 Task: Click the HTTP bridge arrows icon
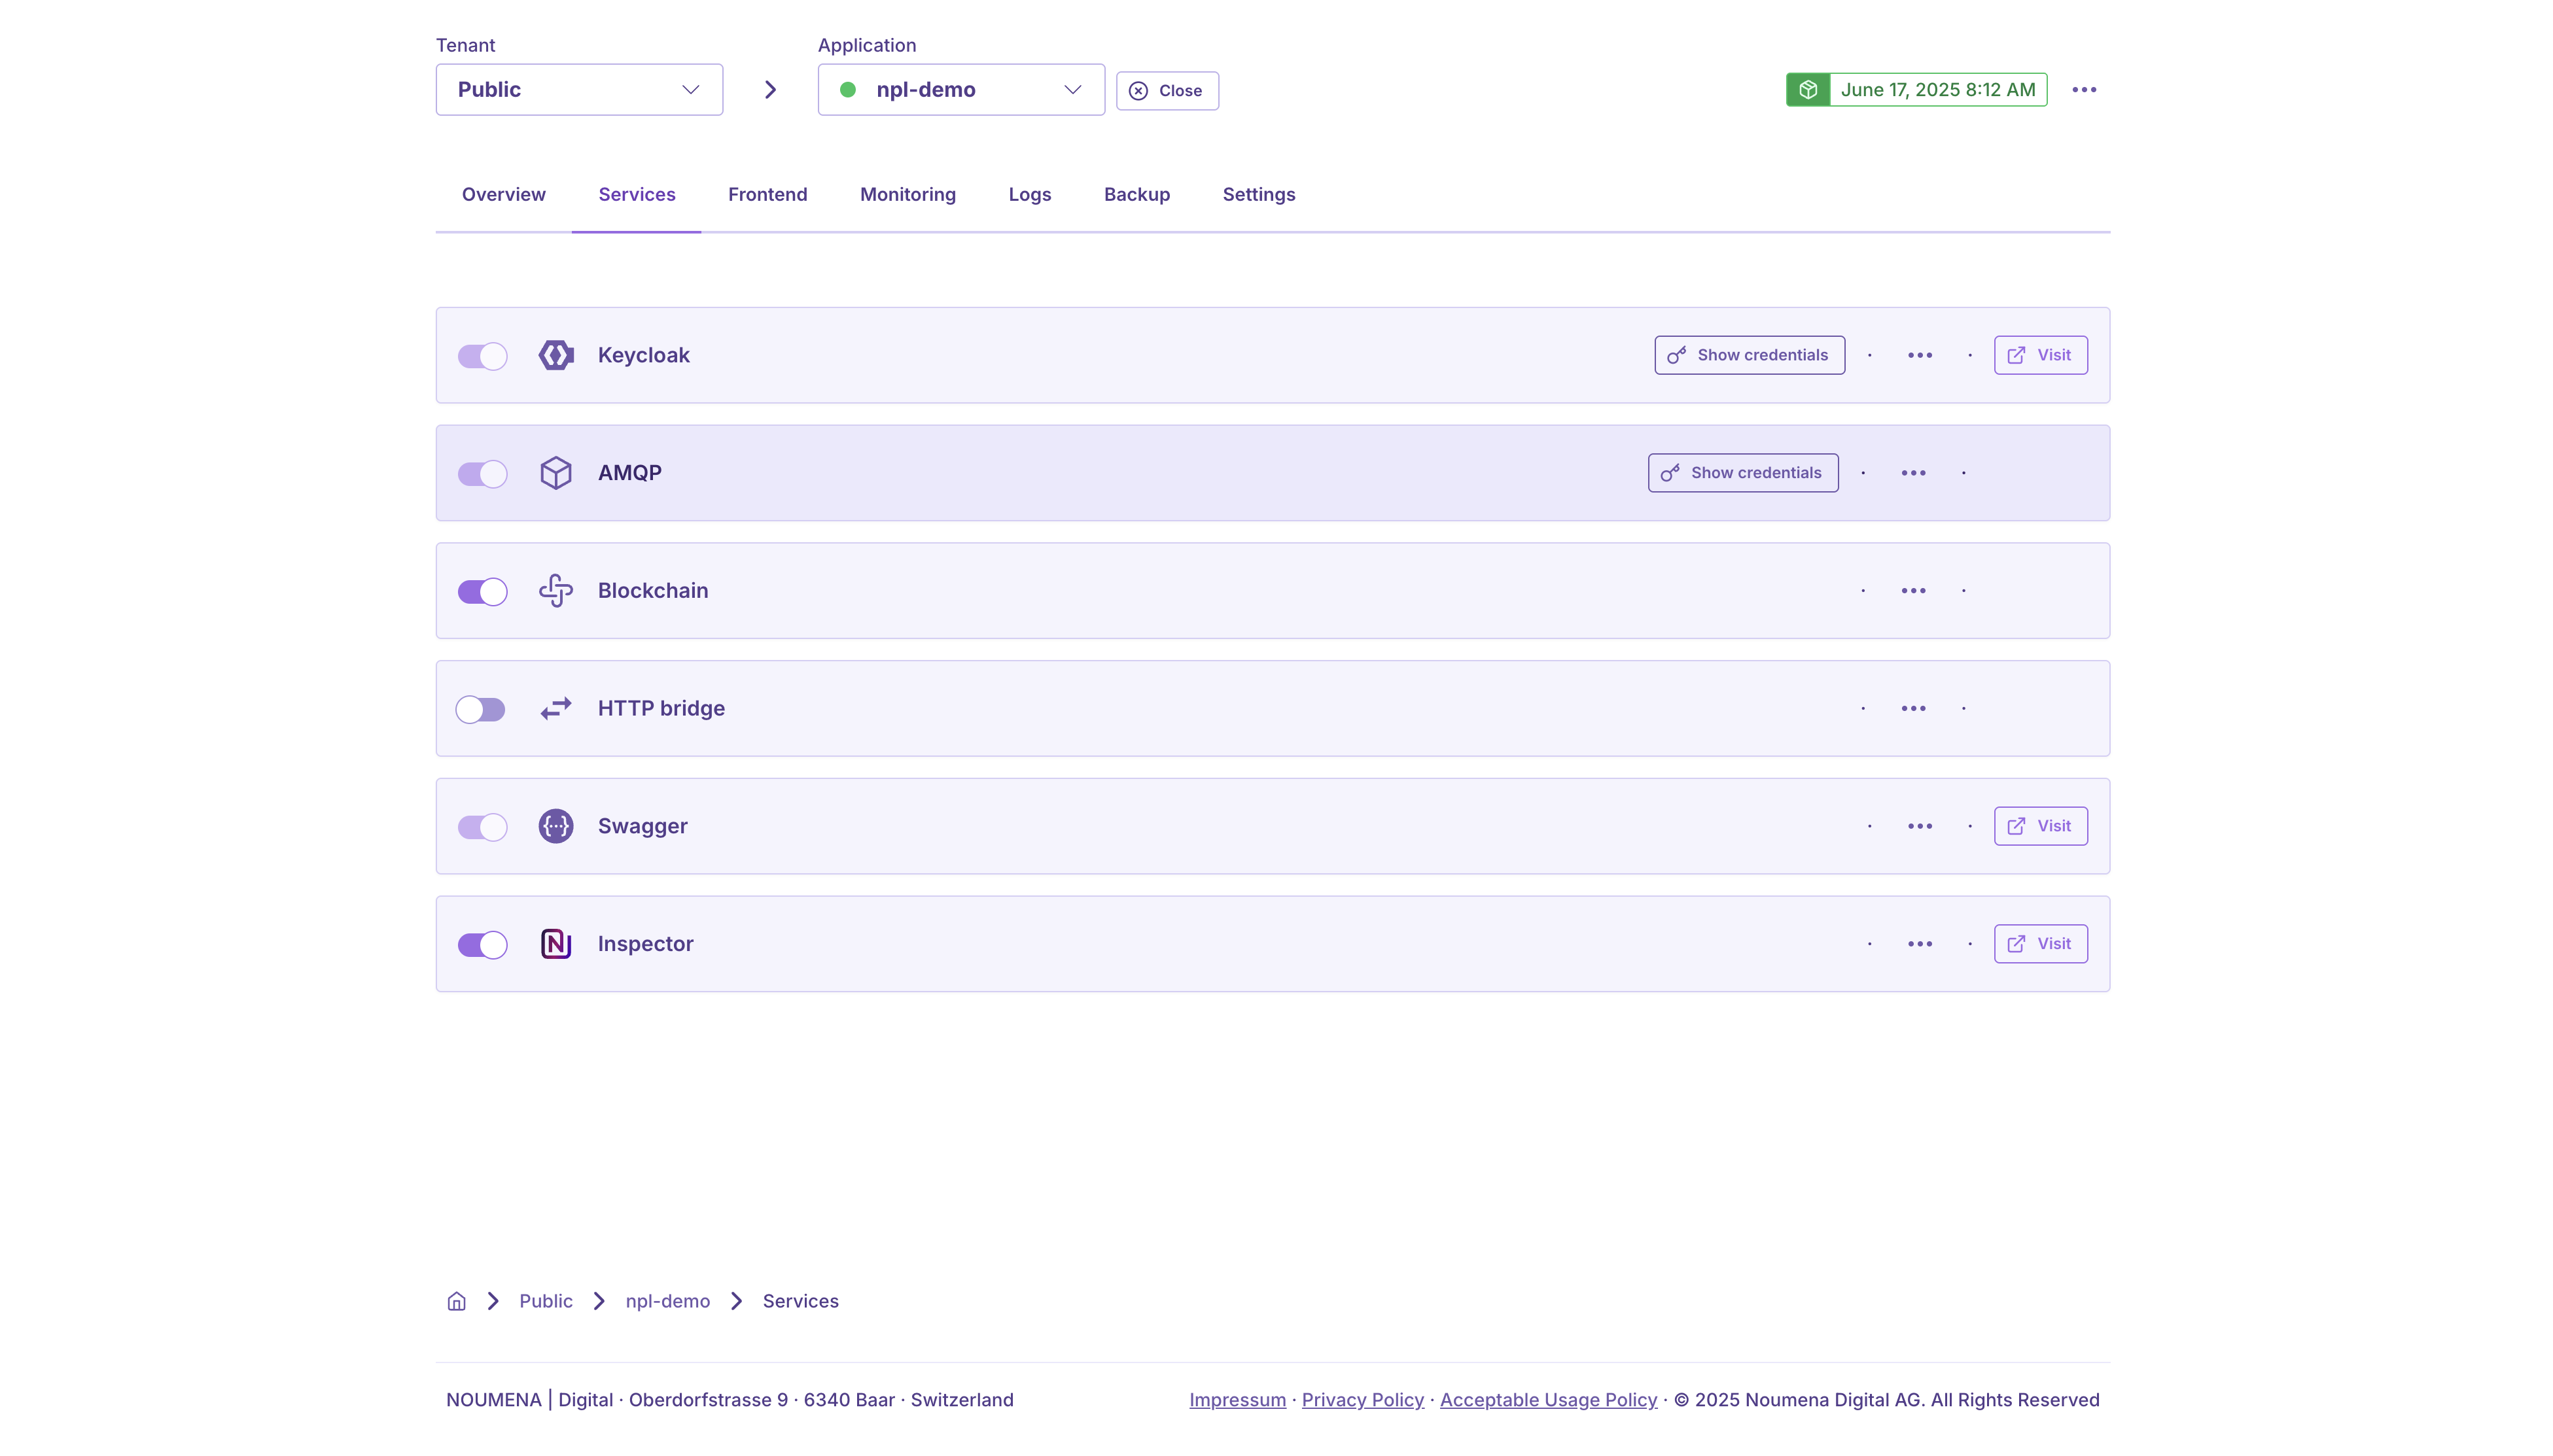click(x=555, y=708)
